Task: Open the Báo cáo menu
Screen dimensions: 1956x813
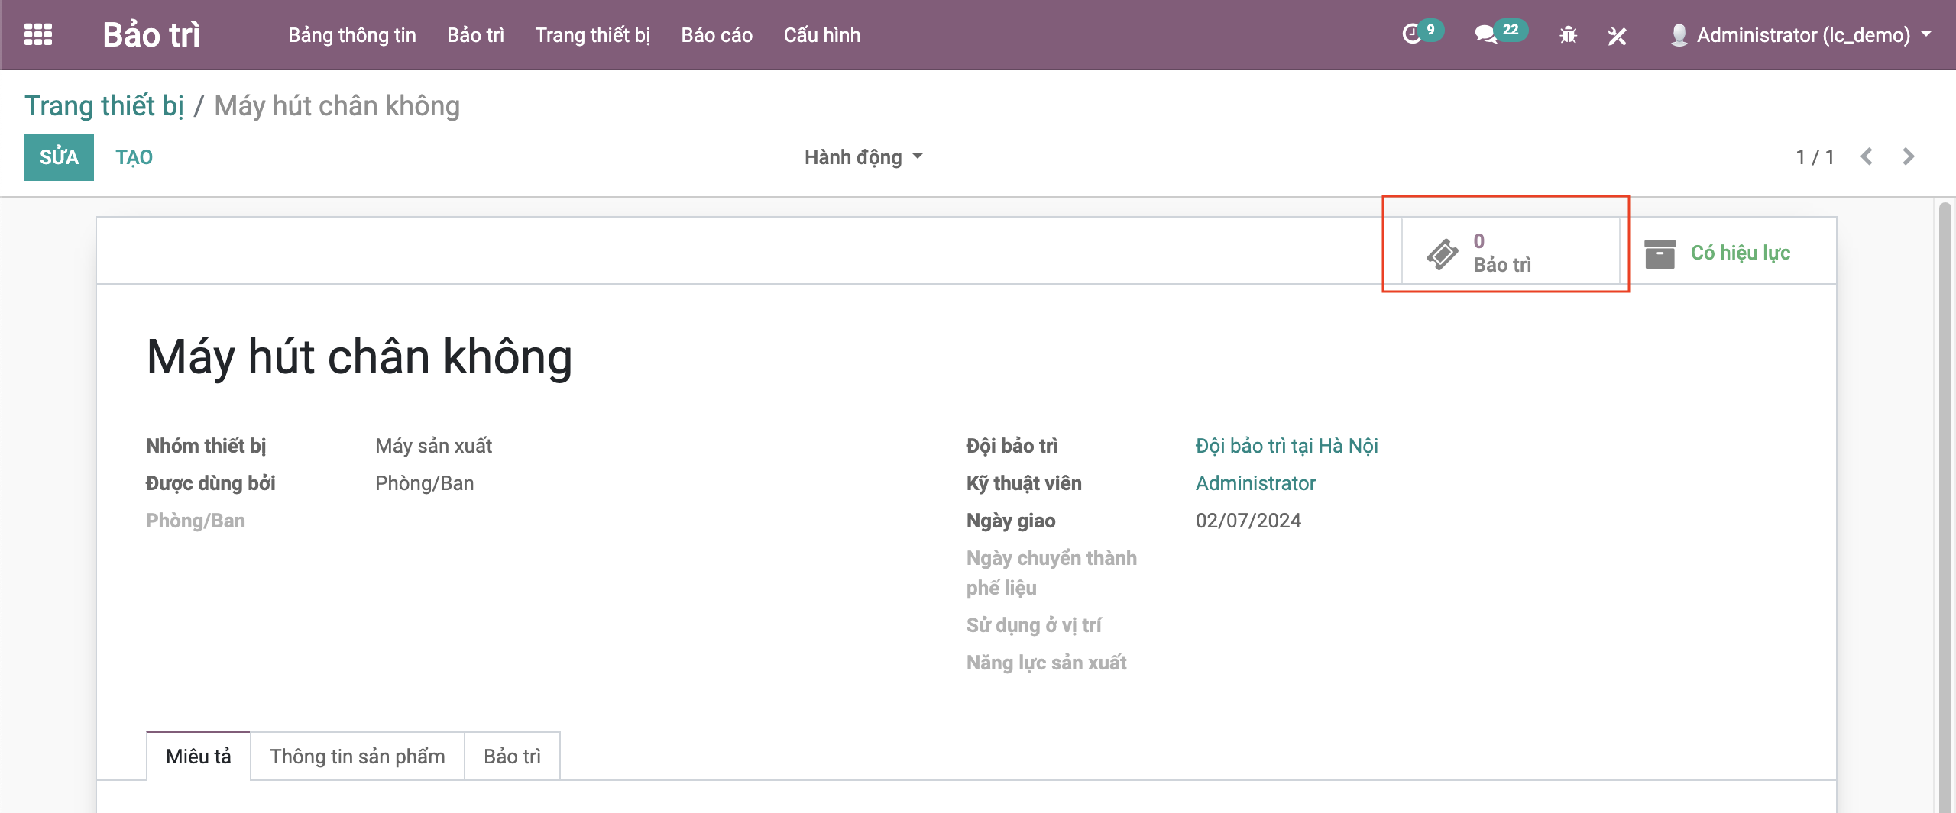Action: [x=716, y=35]
